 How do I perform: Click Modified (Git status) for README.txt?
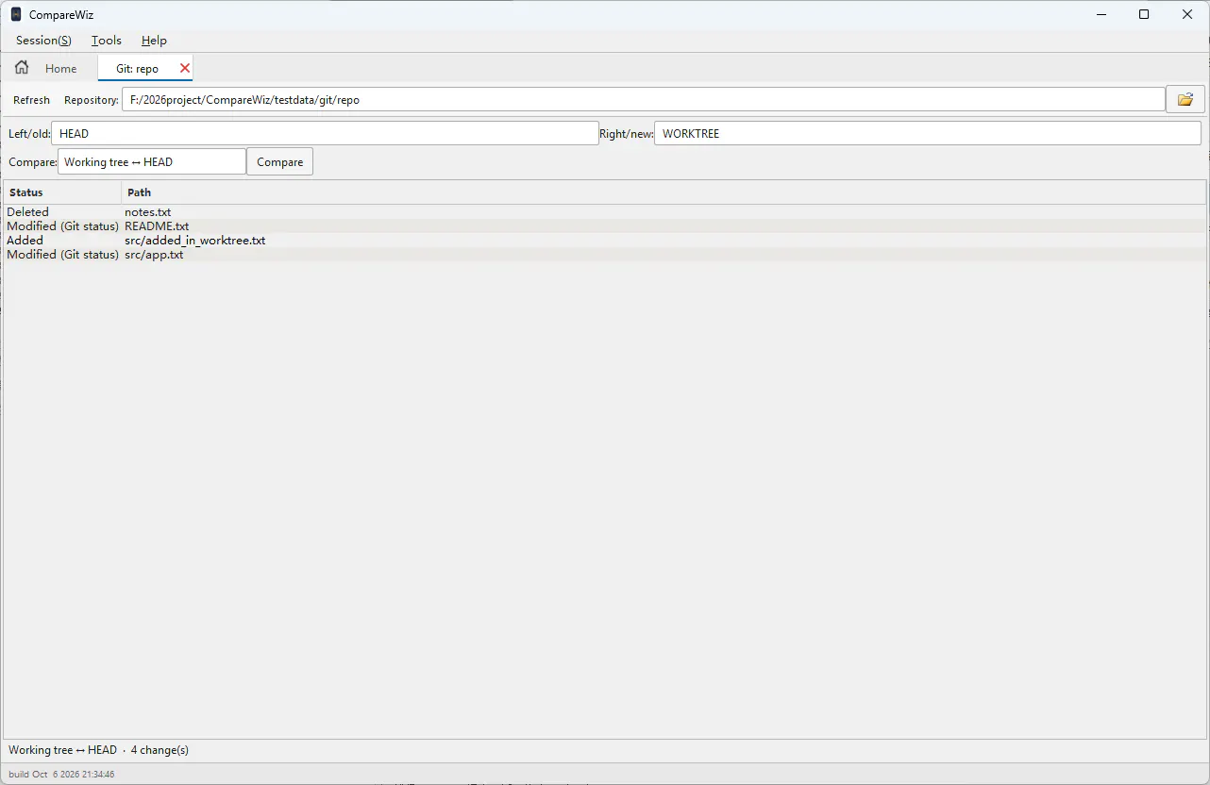tap(63, 226)
